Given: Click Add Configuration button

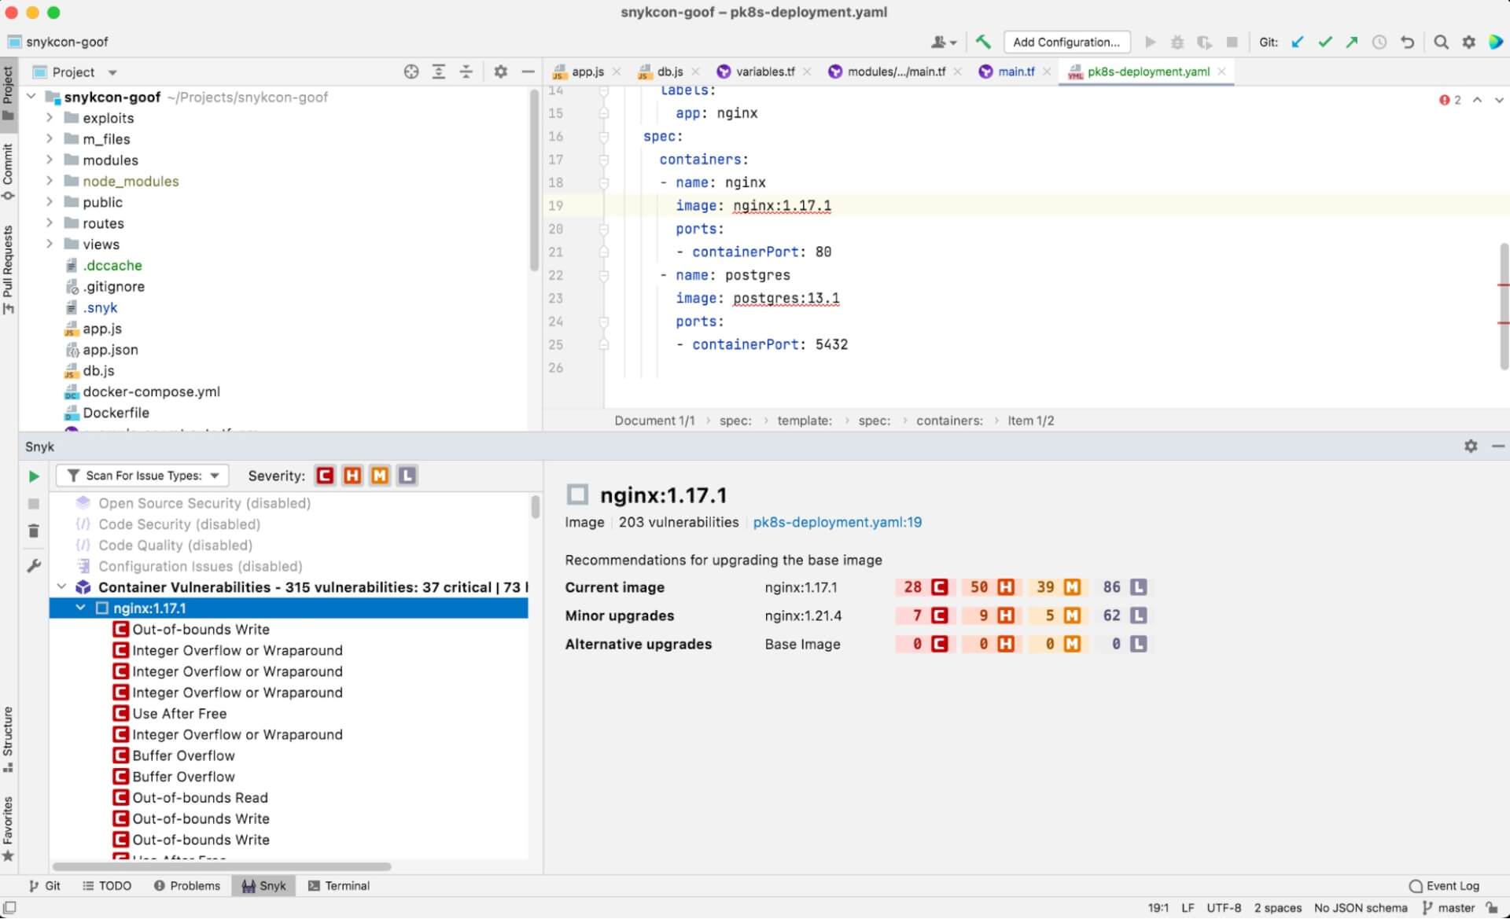Looking at the screenshot, I should pos(1066,42).
